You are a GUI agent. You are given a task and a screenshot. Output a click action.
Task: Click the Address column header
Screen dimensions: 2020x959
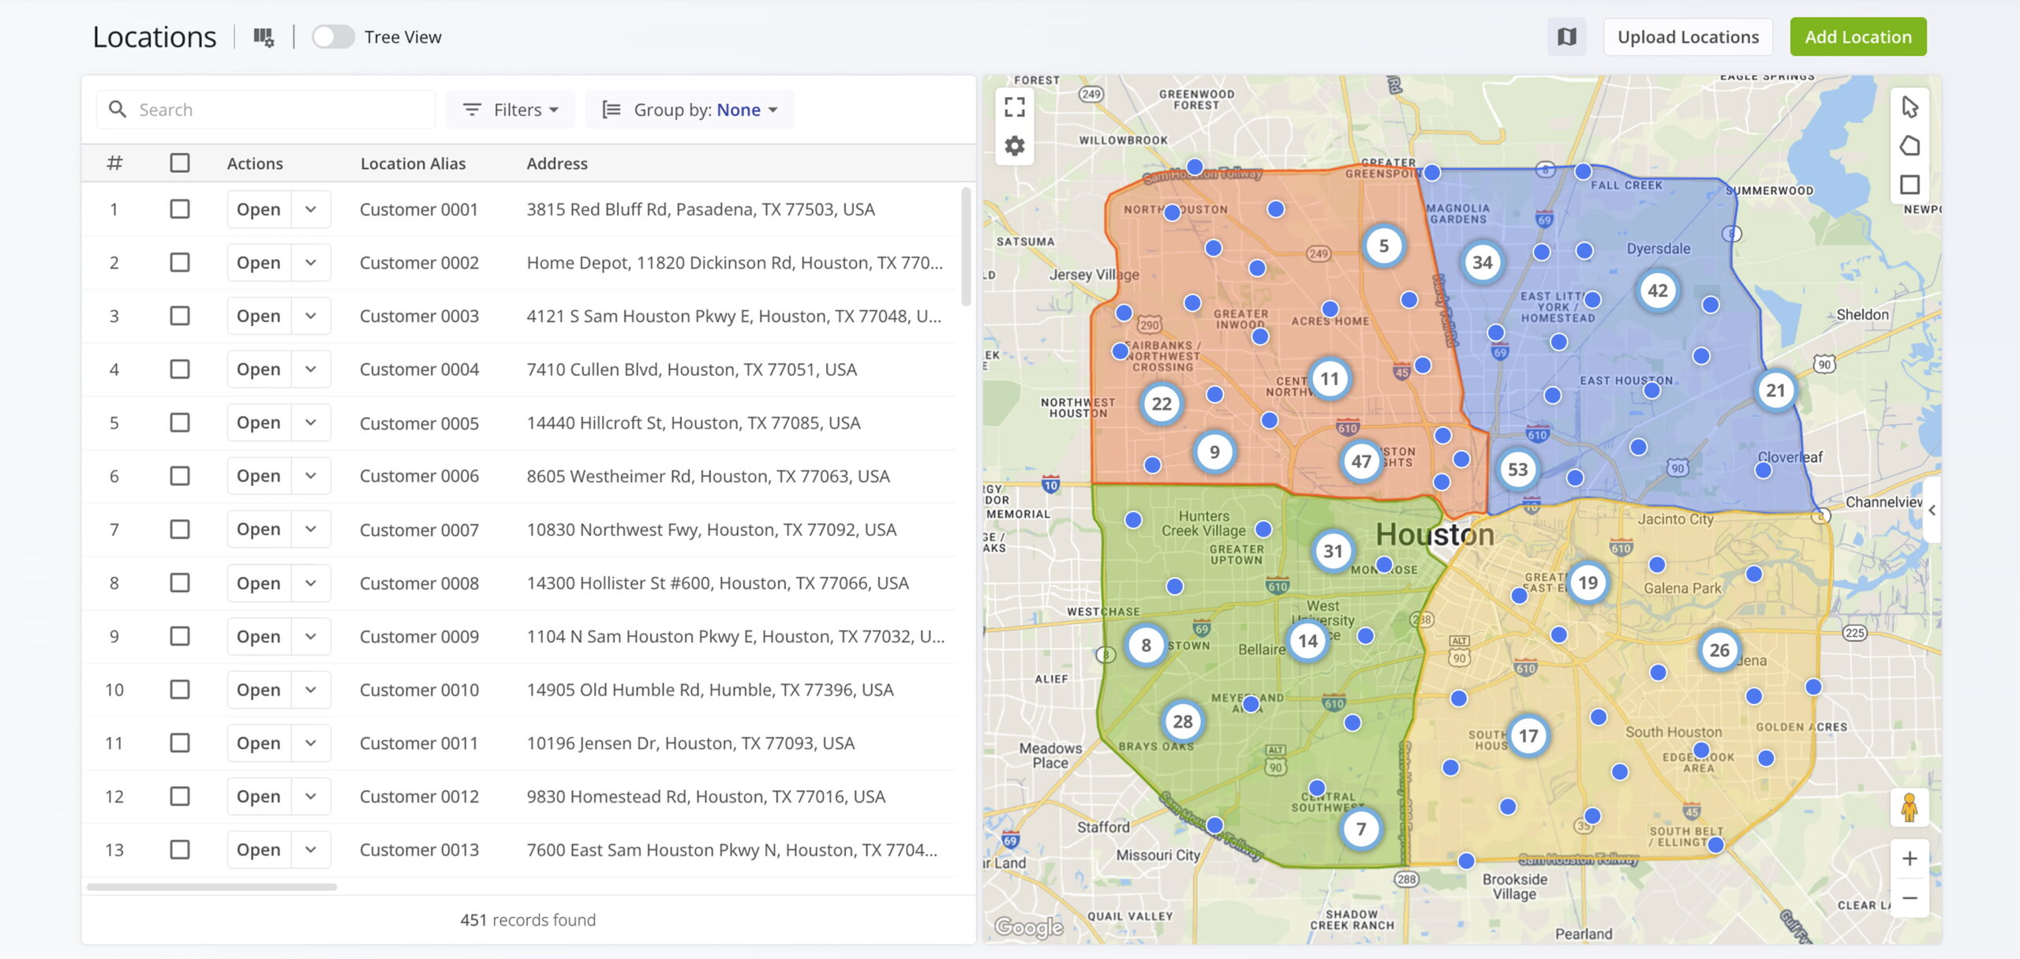557,163
